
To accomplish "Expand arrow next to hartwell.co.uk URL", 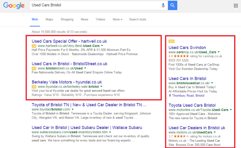I will (x=102, y=46).
